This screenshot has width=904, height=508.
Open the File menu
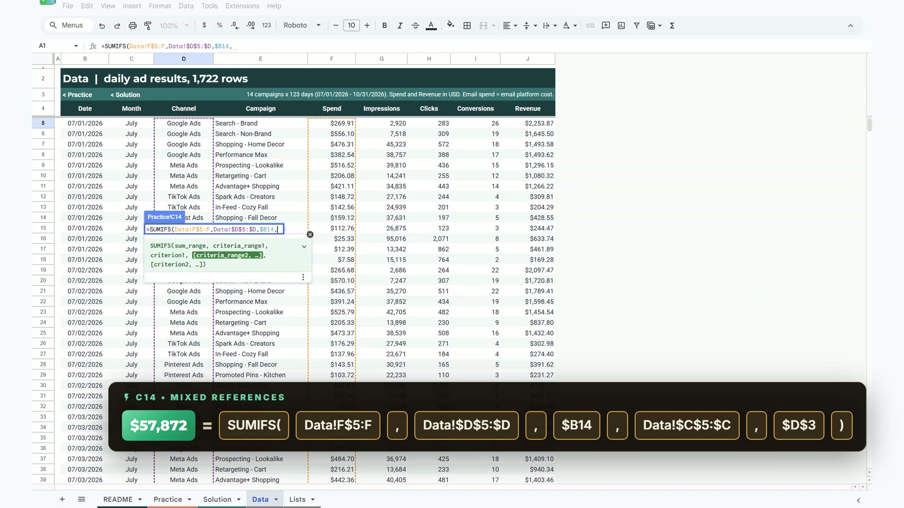point(68,6)
